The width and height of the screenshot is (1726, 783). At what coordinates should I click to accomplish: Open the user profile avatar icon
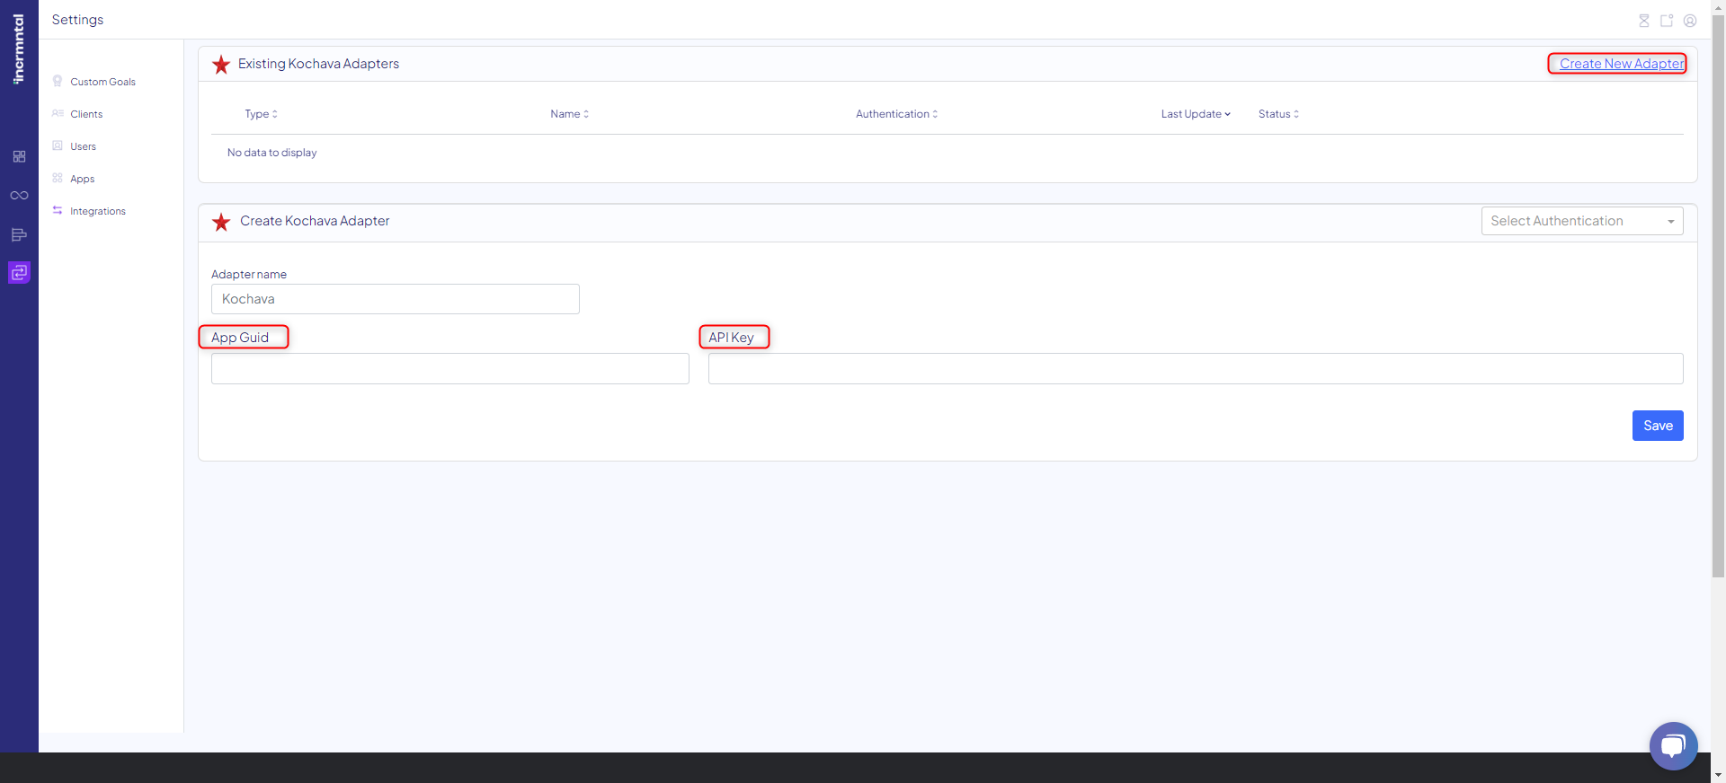[x=1690, y=21]
